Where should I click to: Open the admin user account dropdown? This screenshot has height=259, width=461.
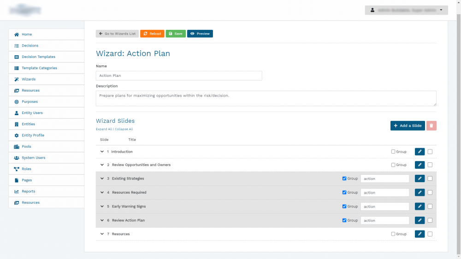tap(406, 10)
